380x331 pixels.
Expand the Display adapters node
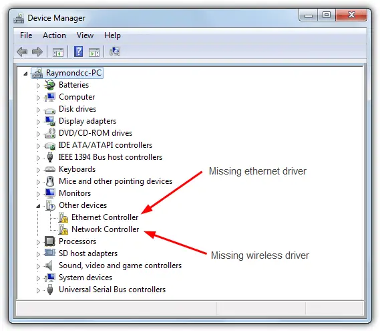[x=38, y=122]
